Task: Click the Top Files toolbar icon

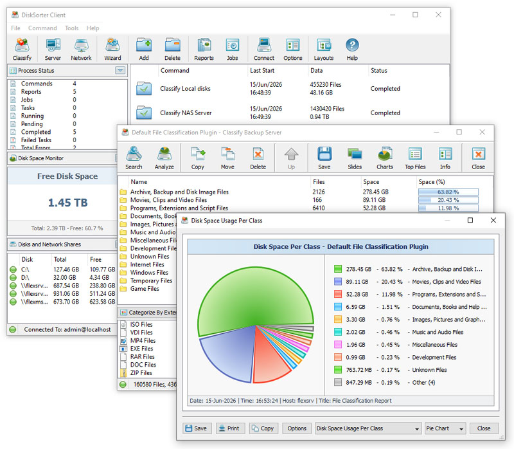Action: tap(415, 158)
